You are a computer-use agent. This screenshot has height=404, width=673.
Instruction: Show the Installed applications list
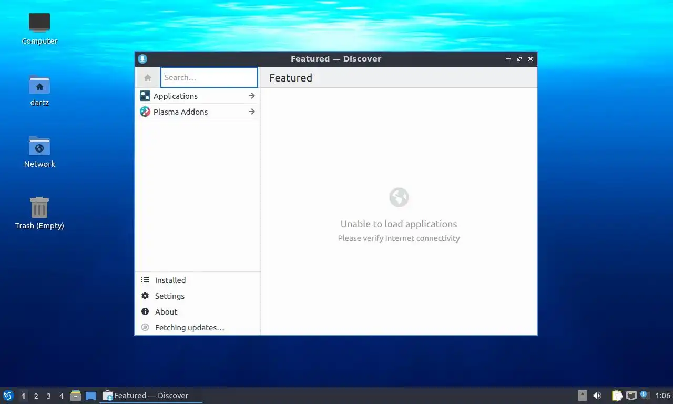[198, 280]
